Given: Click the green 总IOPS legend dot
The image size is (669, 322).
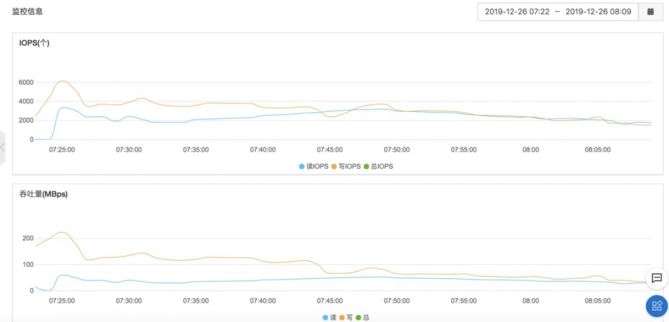Looking at the screenshot, I should 366,167.
